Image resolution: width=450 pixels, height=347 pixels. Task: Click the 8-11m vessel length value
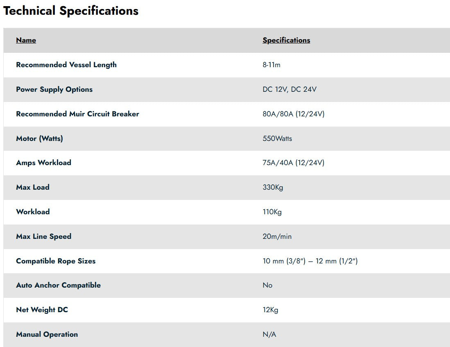(271, 65)
